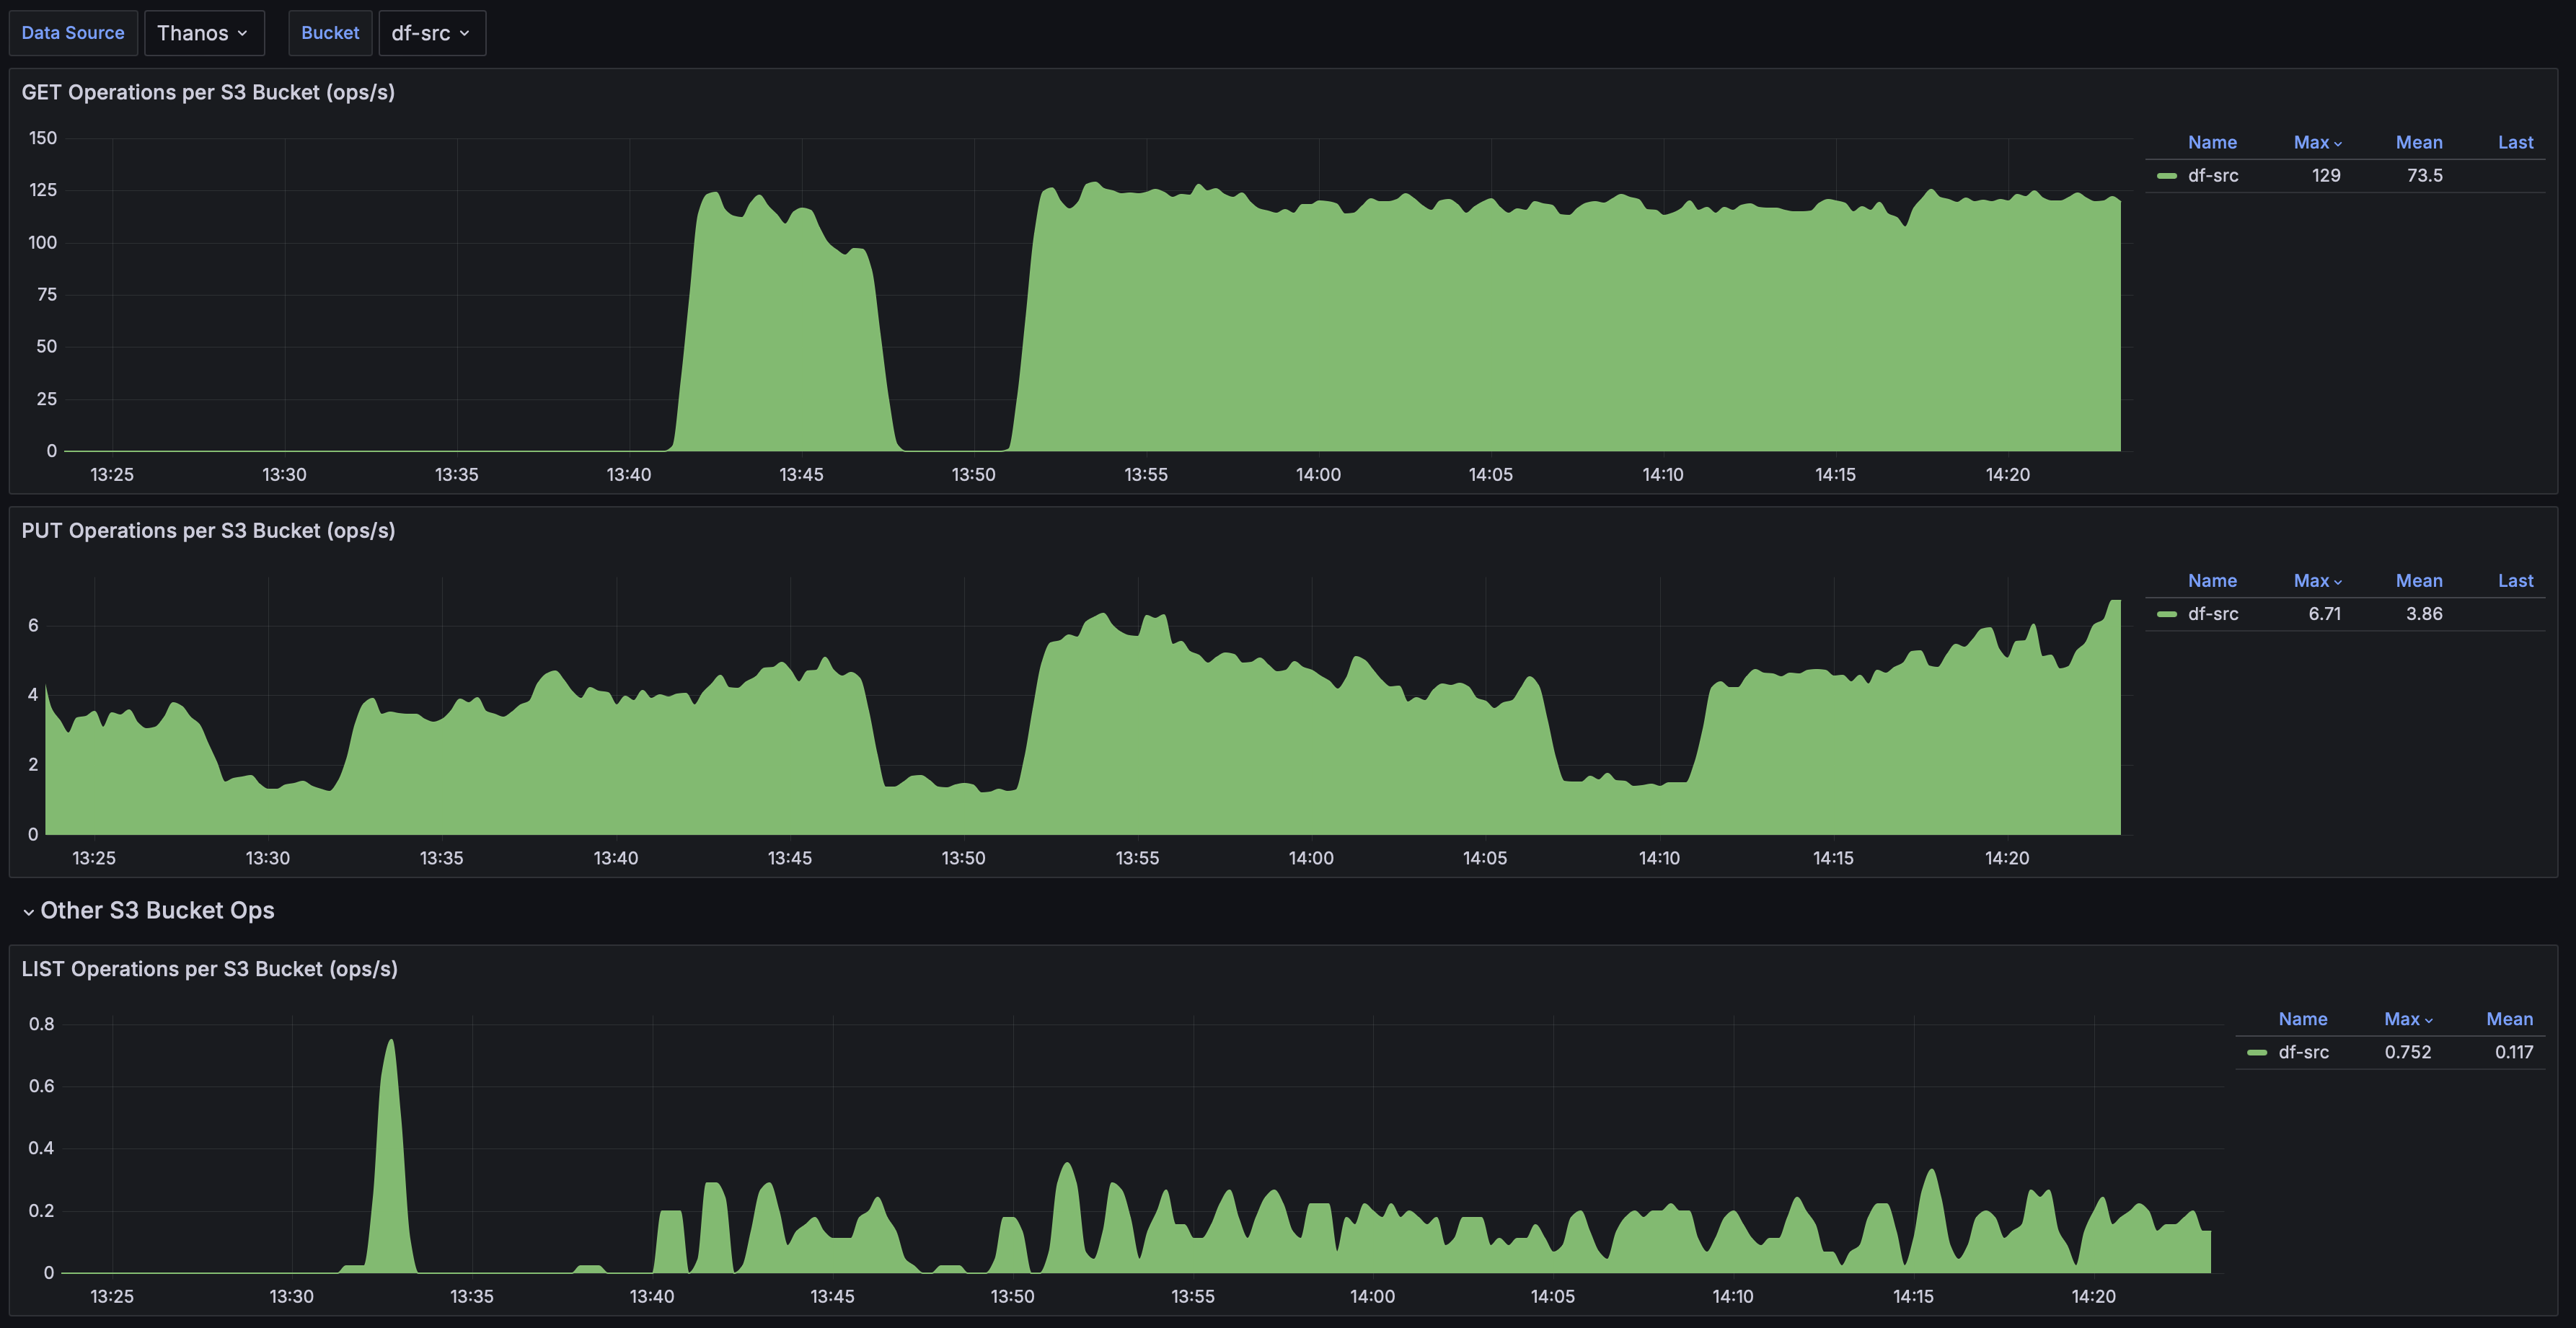Open the df-src bucket dropdown

click(431, 33)
